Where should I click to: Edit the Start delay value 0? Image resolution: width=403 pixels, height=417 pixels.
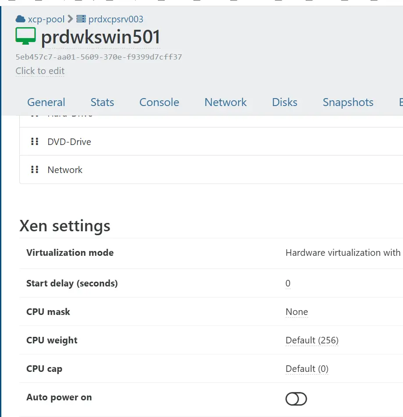click(288, 283)
